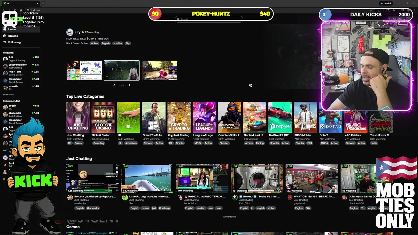Image resolution: width=418 pixels, height=235 pixels.
Task: Open the boat IRL stream thumbnail by Sam
Action: [147, 179]
